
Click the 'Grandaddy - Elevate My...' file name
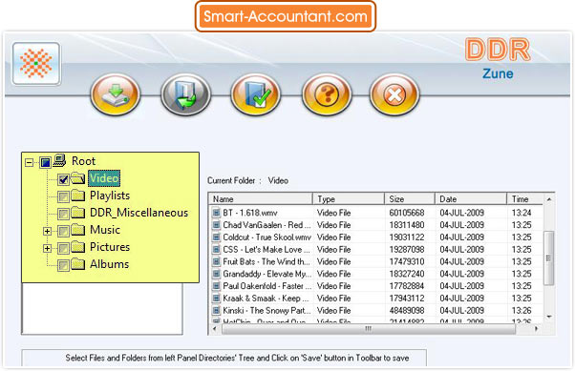267,274
